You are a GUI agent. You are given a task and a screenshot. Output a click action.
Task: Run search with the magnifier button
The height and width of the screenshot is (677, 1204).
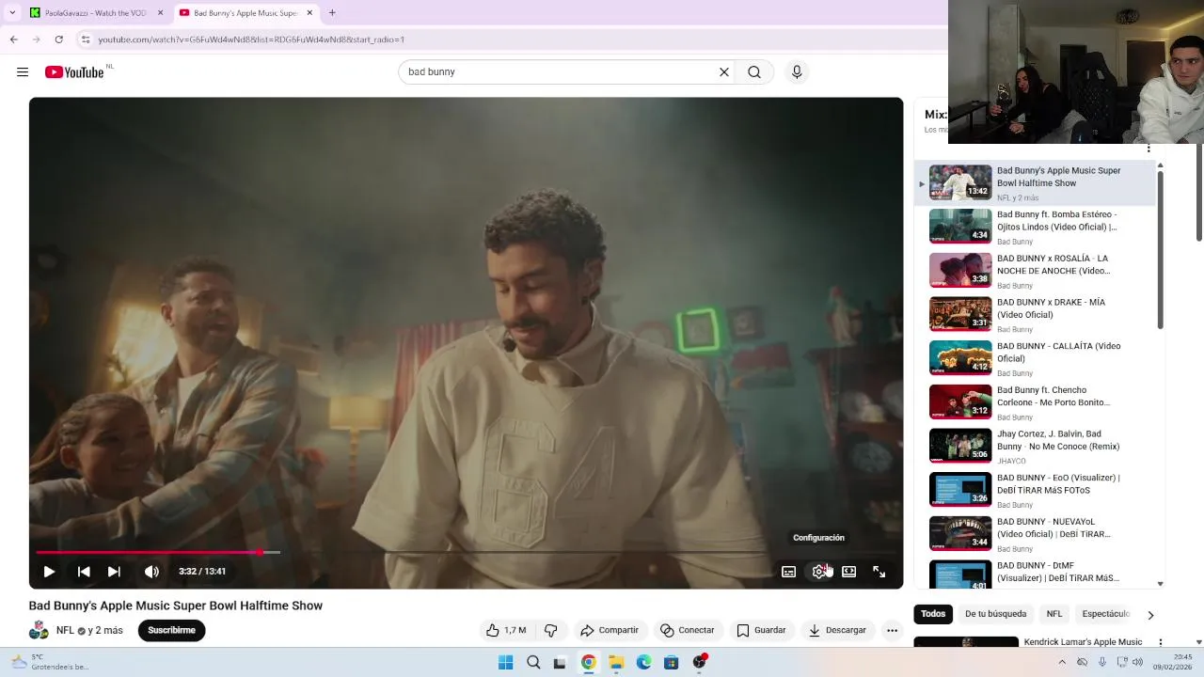pos(754,72)
